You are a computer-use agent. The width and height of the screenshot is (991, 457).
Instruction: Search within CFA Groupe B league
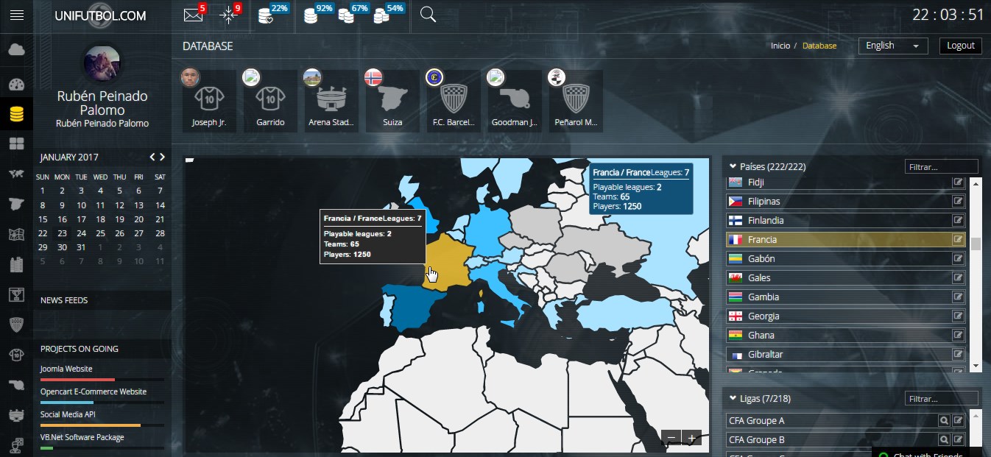click(x=944, y=439)
